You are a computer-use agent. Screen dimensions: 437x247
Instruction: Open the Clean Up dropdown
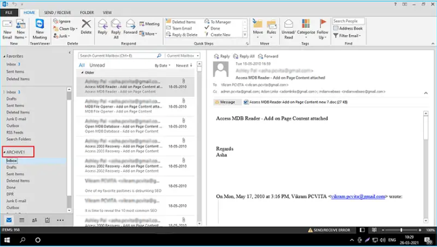click(65, 28)
